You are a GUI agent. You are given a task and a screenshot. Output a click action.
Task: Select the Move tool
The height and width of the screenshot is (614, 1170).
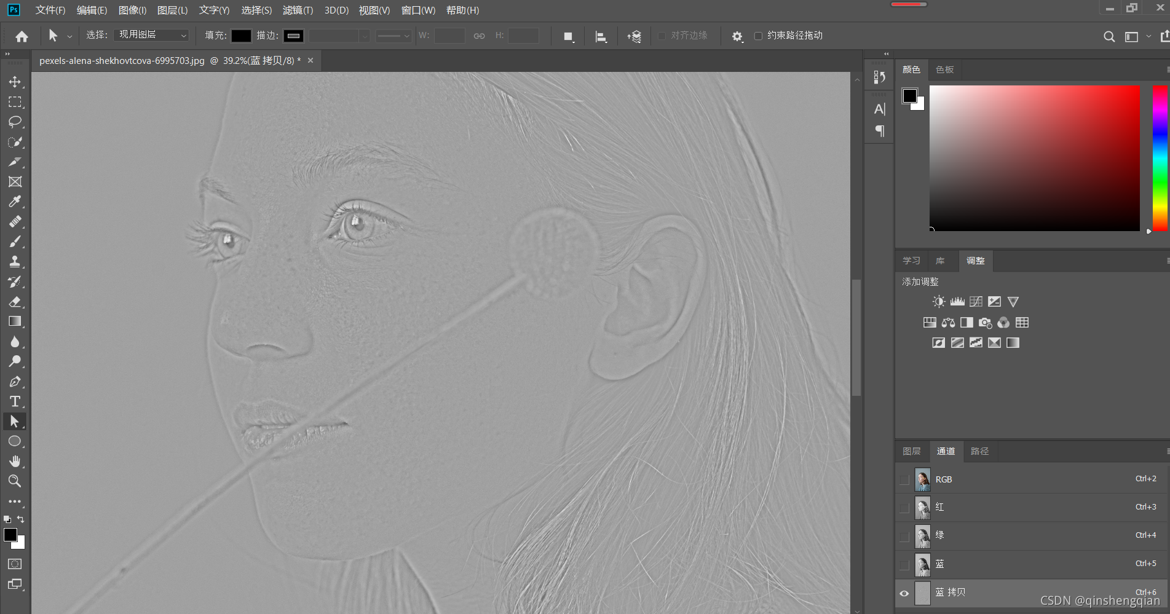(x=15, y=82)
